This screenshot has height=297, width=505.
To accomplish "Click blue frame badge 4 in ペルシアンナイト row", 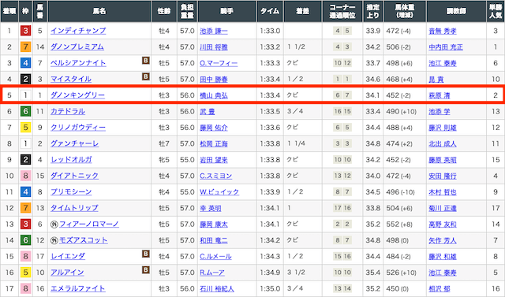I will pos(25,63).
